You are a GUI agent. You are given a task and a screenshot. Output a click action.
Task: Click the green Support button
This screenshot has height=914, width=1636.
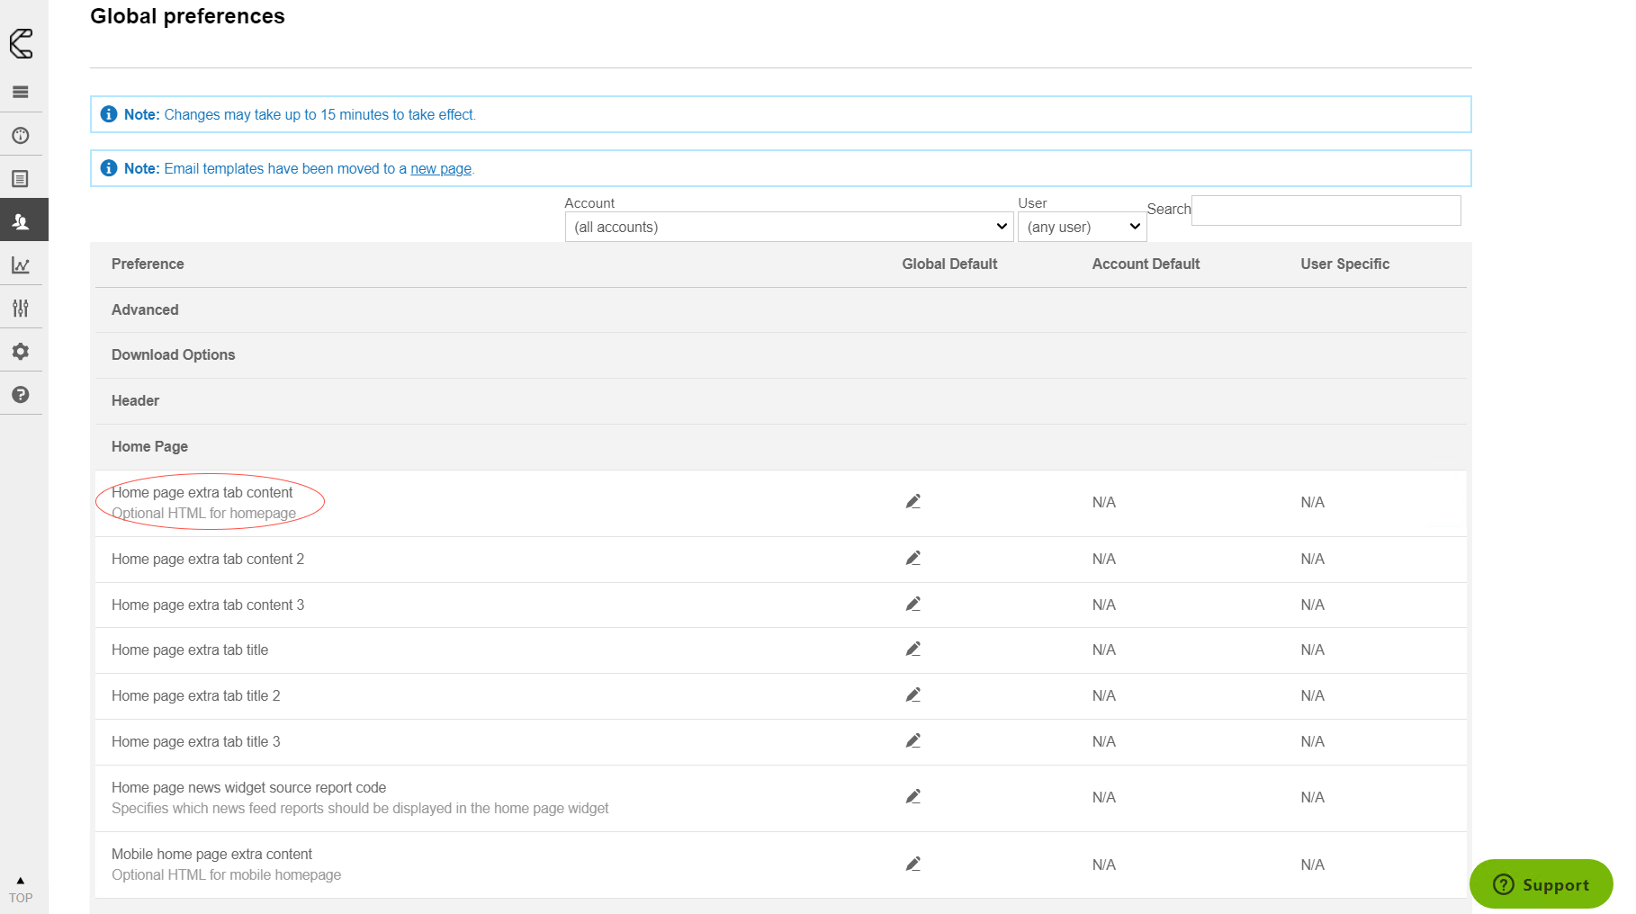(1541, 884)
